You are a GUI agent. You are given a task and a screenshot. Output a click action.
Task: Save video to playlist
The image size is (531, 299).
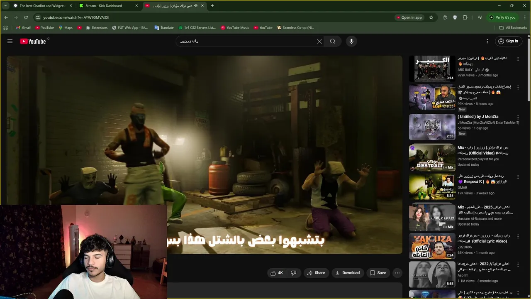378,273
